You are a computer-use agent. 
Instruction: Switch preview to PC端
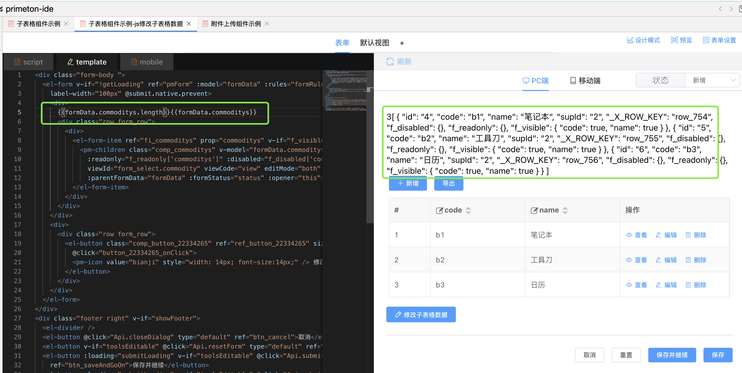pyautogui.click(x=536, y=81)
